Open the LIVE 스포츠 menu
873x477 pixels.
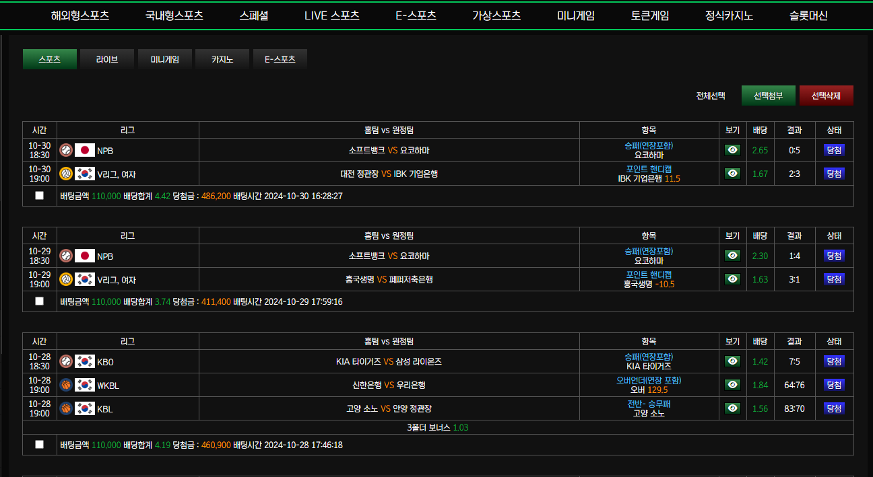click(x=332, y=15)
